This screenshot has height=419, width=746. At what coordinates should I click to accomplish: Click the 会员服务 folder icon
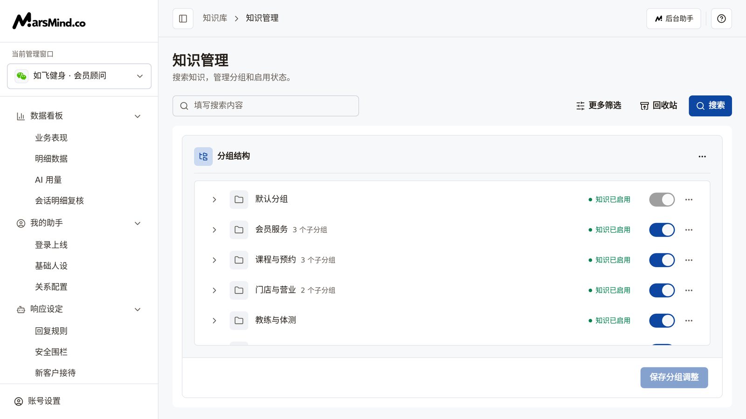[x=239, y=230]
